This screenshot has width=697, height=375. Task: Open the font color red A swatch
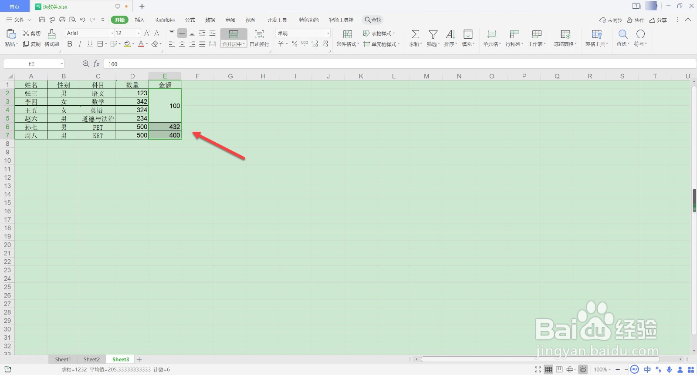coord(141,44)
